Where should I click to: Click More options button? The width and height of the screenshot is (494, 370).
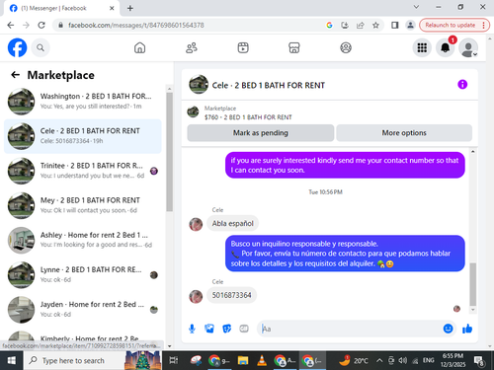click(x=404, y=133)
